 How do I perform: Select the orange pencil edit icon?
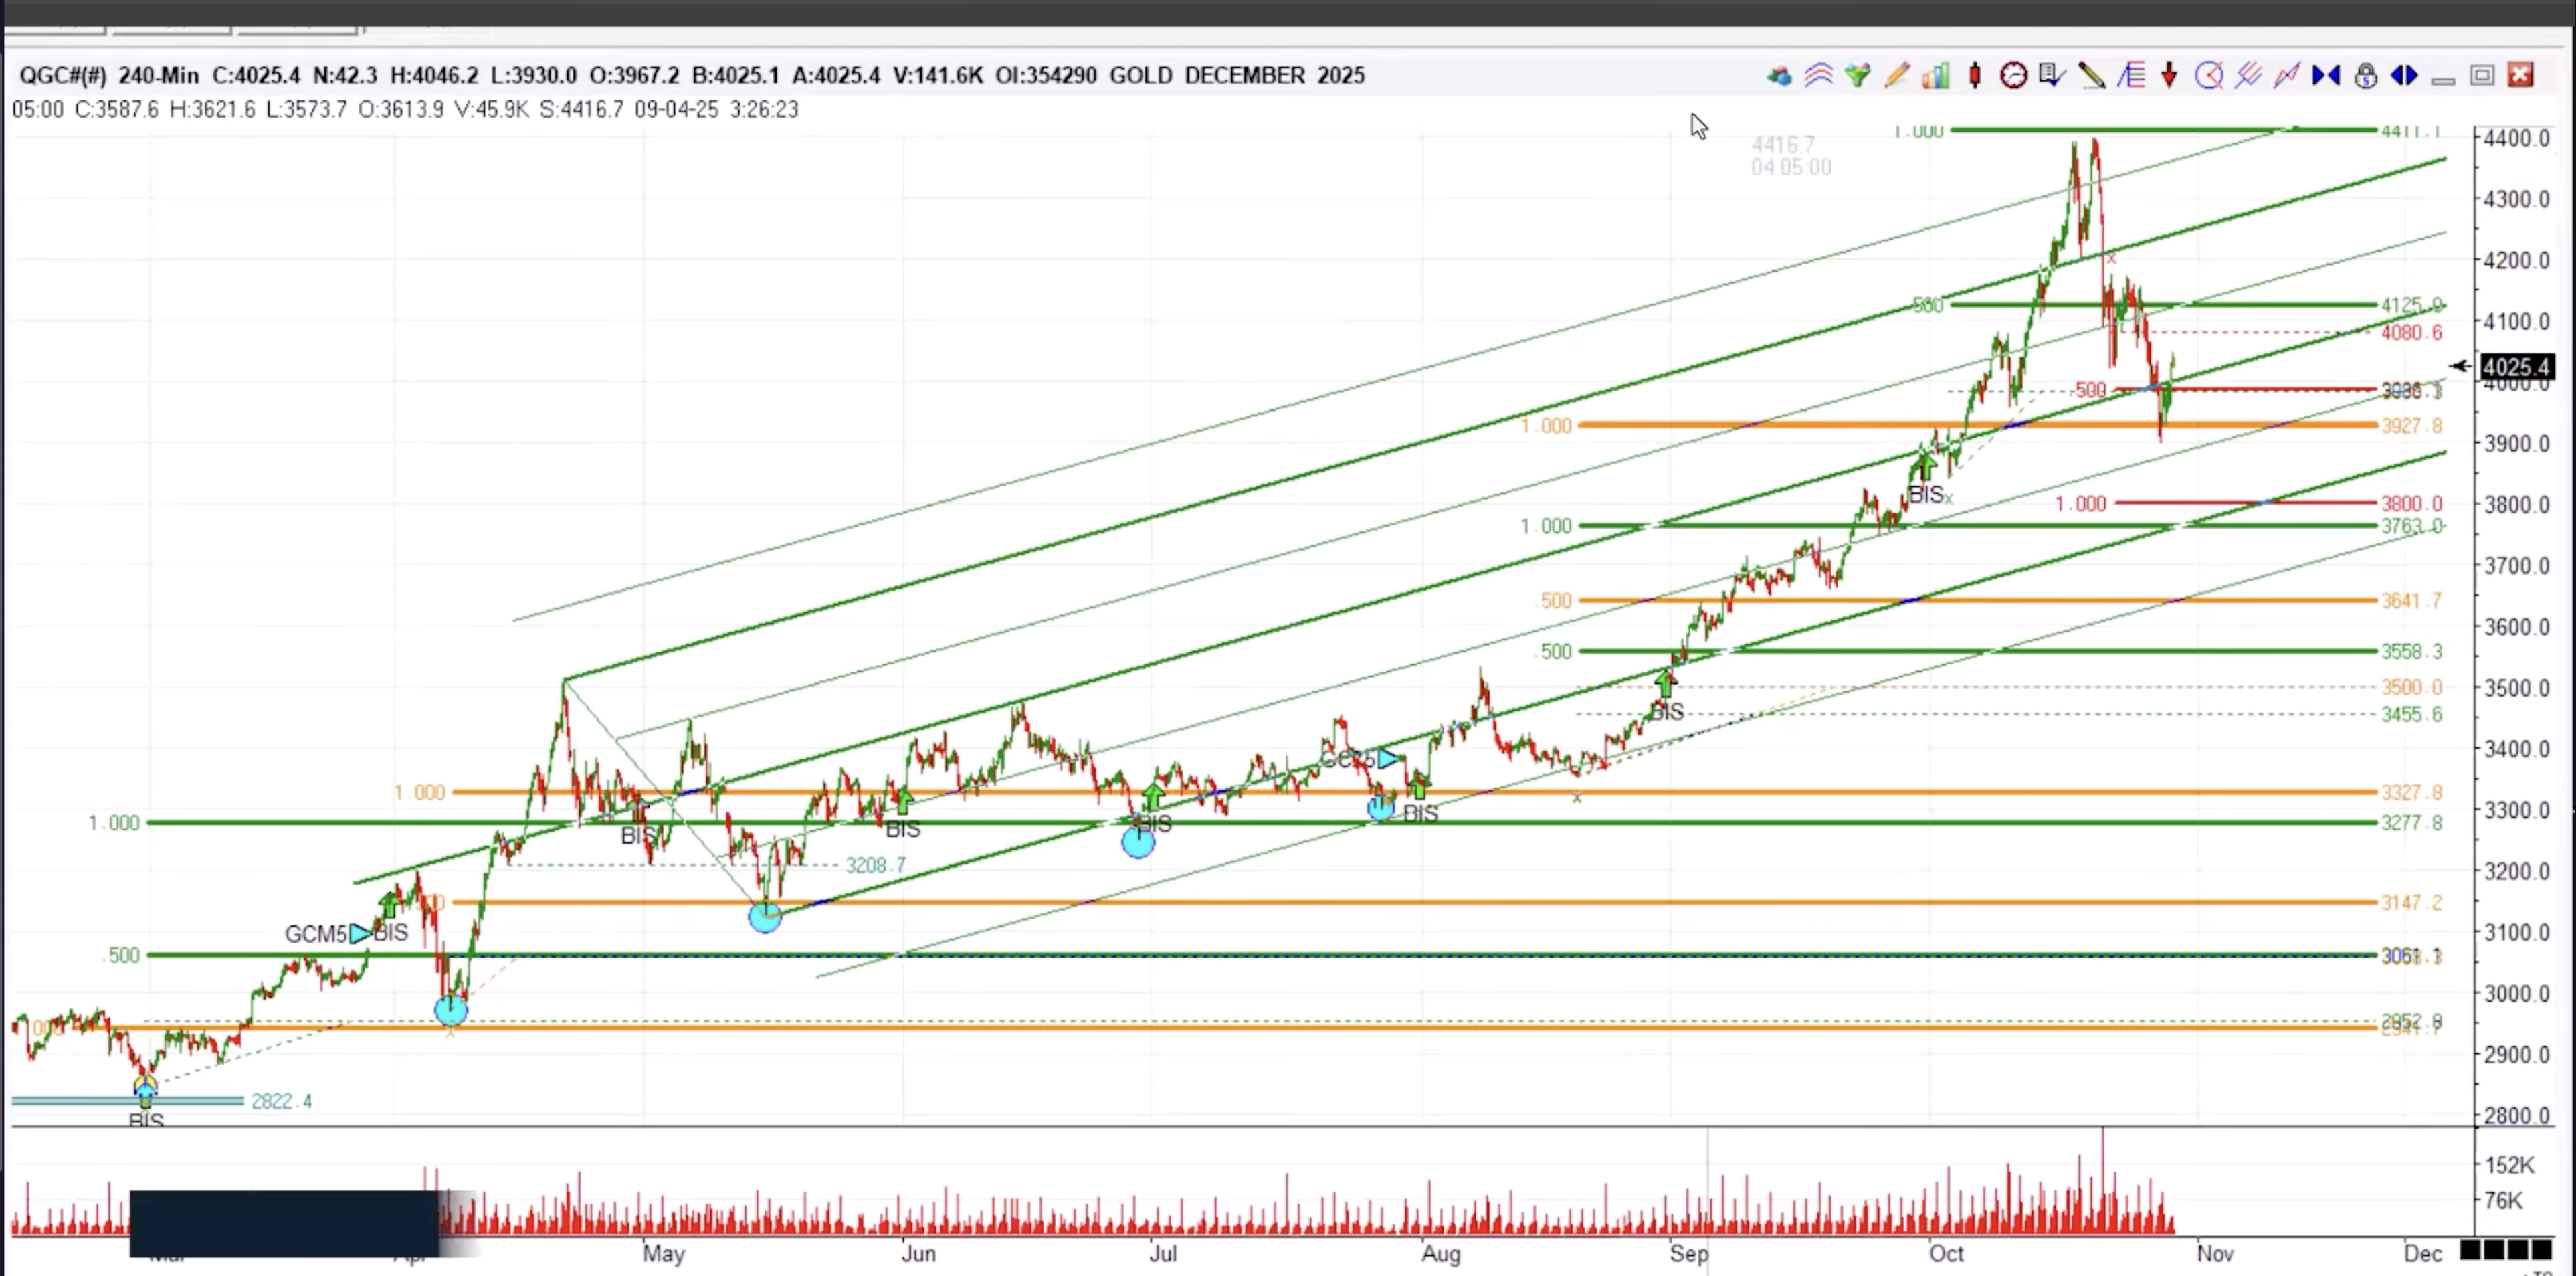tap(1896, 76)
